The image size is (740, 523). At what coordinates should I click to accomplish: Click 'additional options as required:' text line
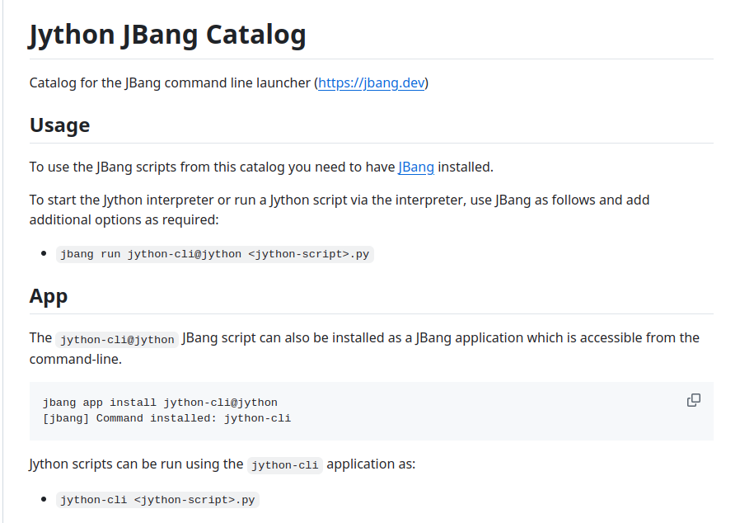point(124,219)
